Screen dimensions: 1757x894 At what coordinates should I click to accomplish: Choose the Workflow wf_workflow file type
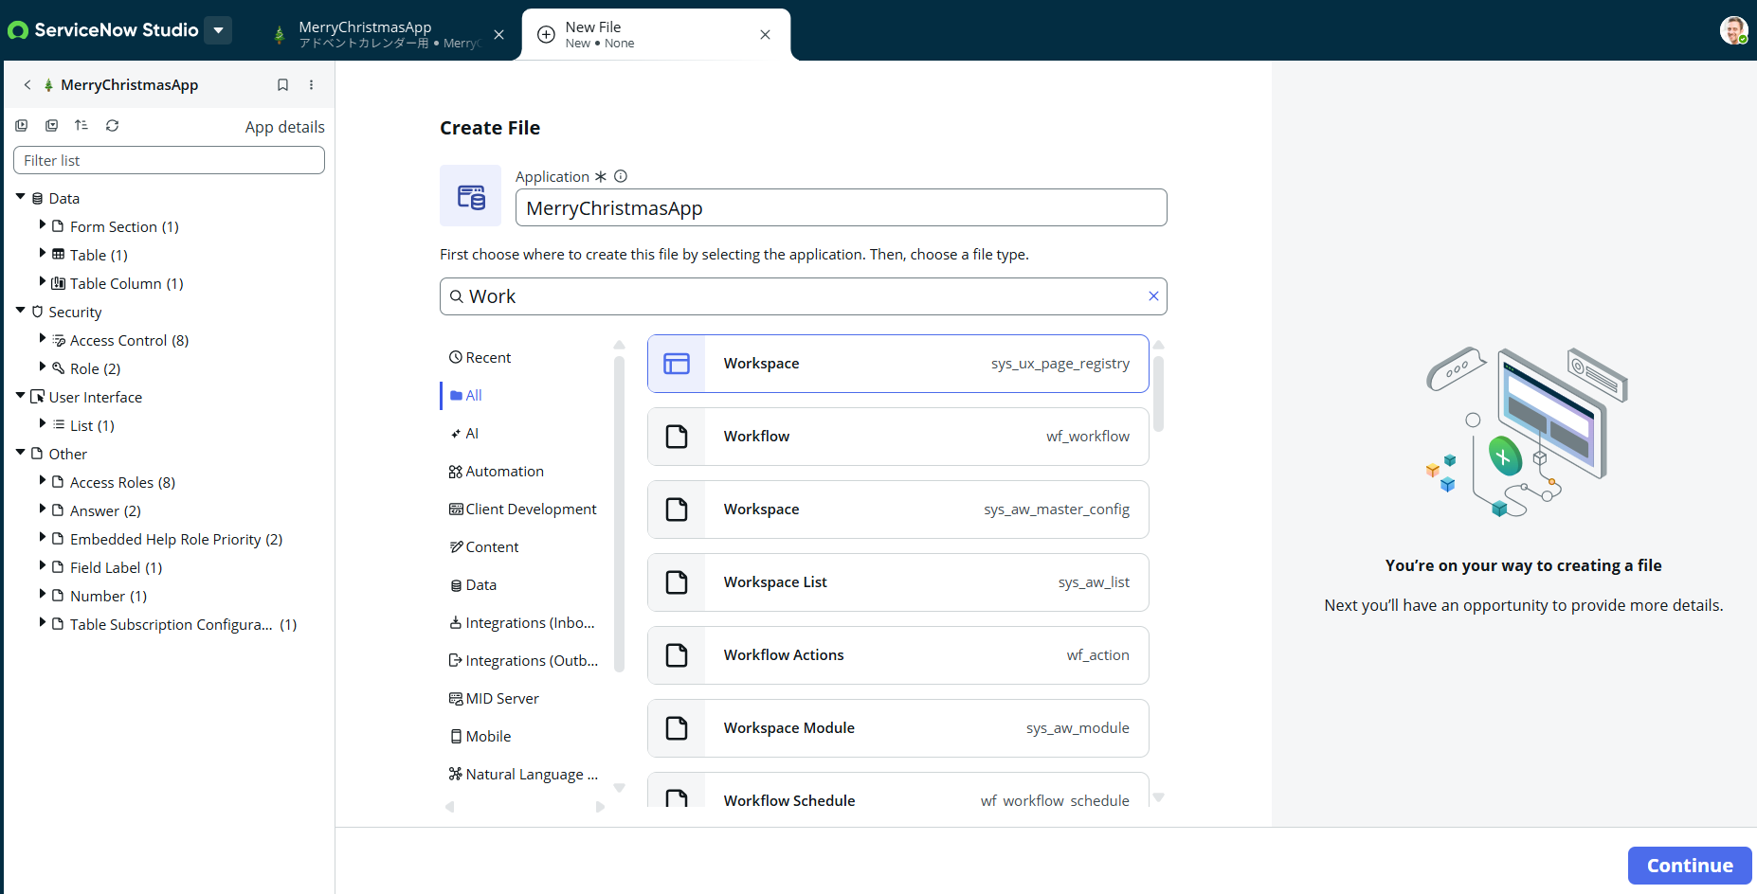[897, 437]
